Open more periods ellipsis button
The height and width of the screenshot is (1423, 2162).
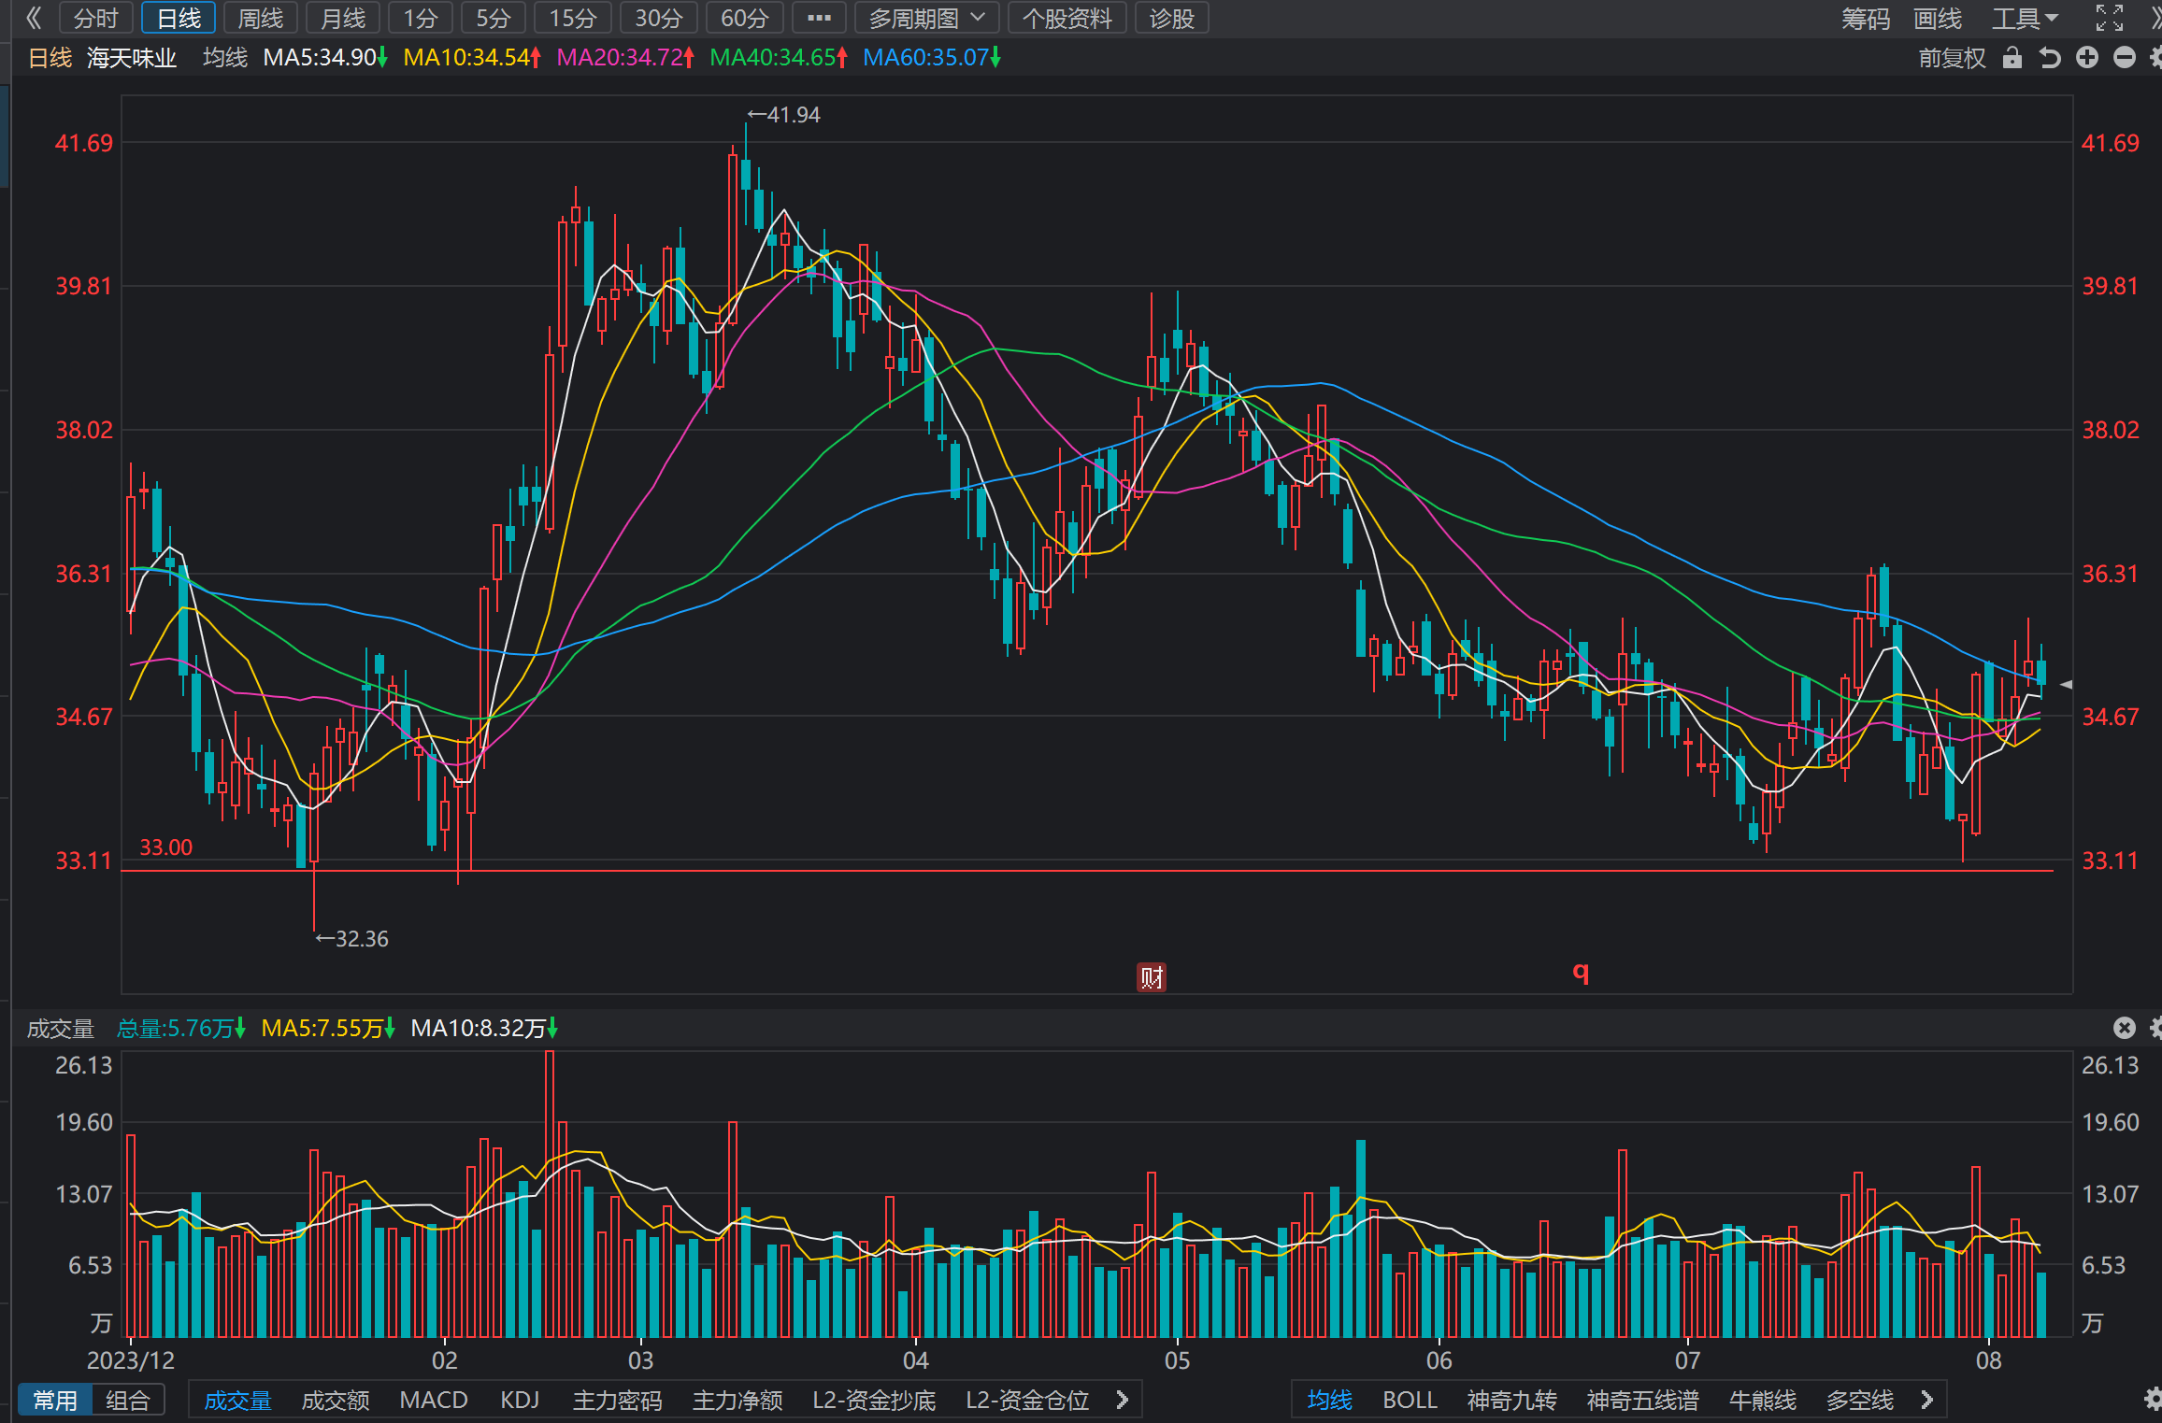[x=819, y=18]
